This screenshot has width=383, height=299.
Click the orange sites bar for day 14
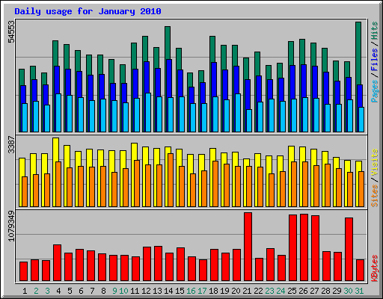171,180
